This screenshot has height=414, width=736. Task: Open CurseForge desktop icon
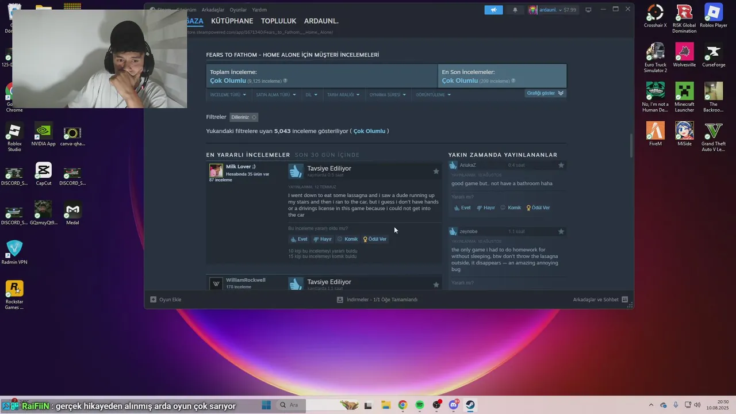714,55
